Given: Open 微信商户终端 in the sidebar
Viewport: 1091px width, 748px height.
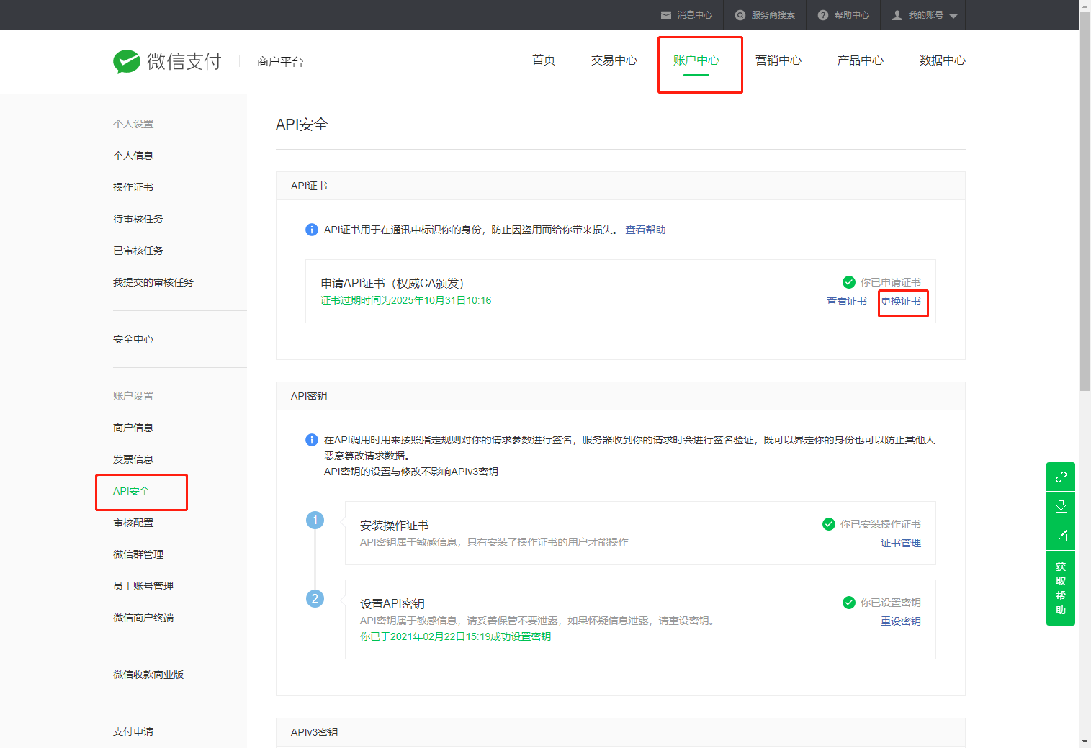Looking at the screenshot, I should click(x=143, y=618).
